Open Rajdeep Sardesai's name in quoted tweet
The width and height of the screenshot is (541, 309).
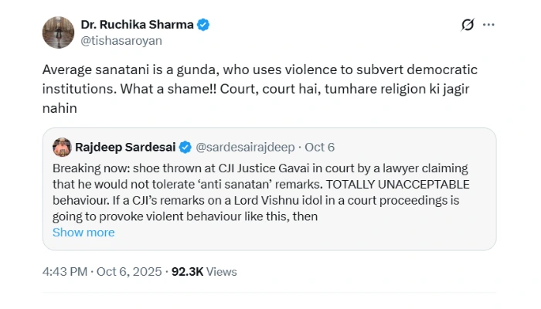pyautogui.click(x=125, y=148)
